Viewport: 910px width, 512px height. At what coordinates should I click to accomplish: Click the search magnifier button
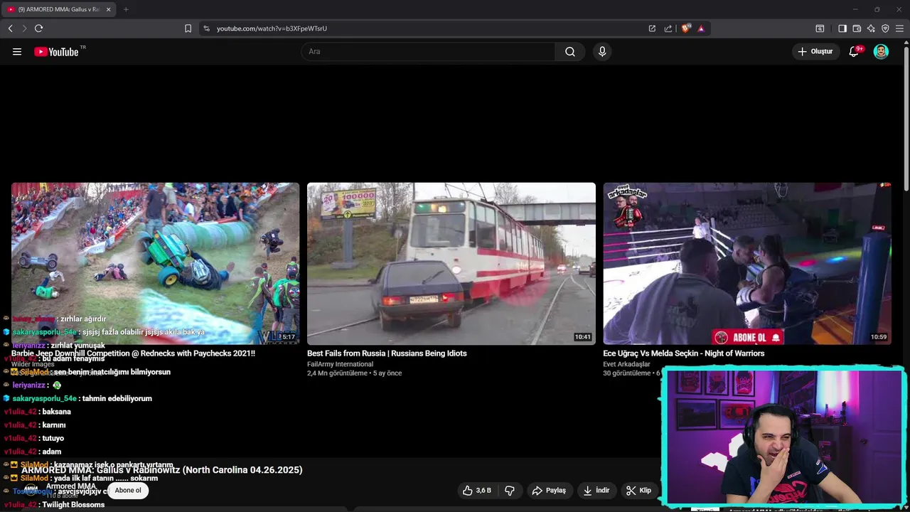(x=570, y=52)
